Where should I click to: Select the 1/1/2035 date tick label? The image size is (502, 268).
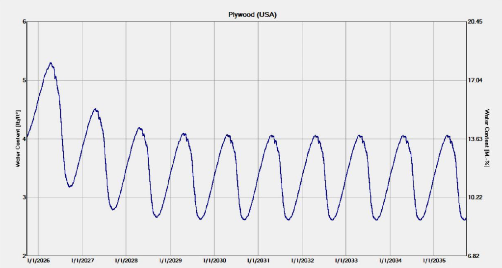[x=434, y=261]
